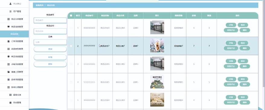Screen dimensions: 265x110
Task: Open 详情 for product 8888888888
Action: tap(231, 25)
